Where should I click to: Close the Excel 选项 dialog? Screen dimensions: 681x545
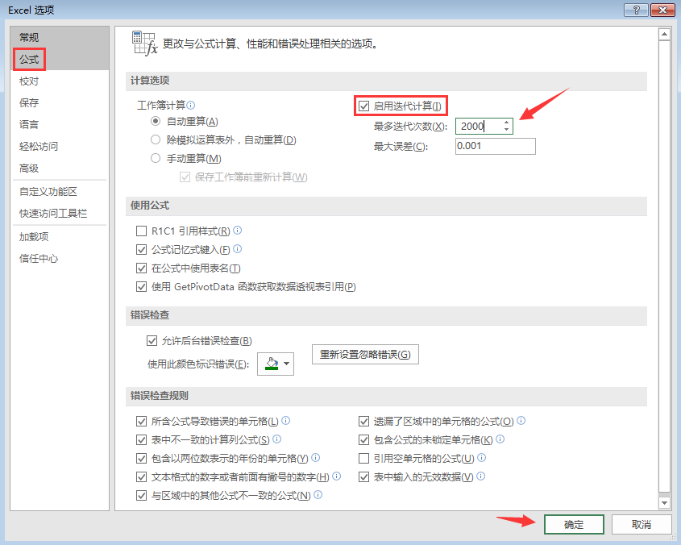tap(662, 10)
